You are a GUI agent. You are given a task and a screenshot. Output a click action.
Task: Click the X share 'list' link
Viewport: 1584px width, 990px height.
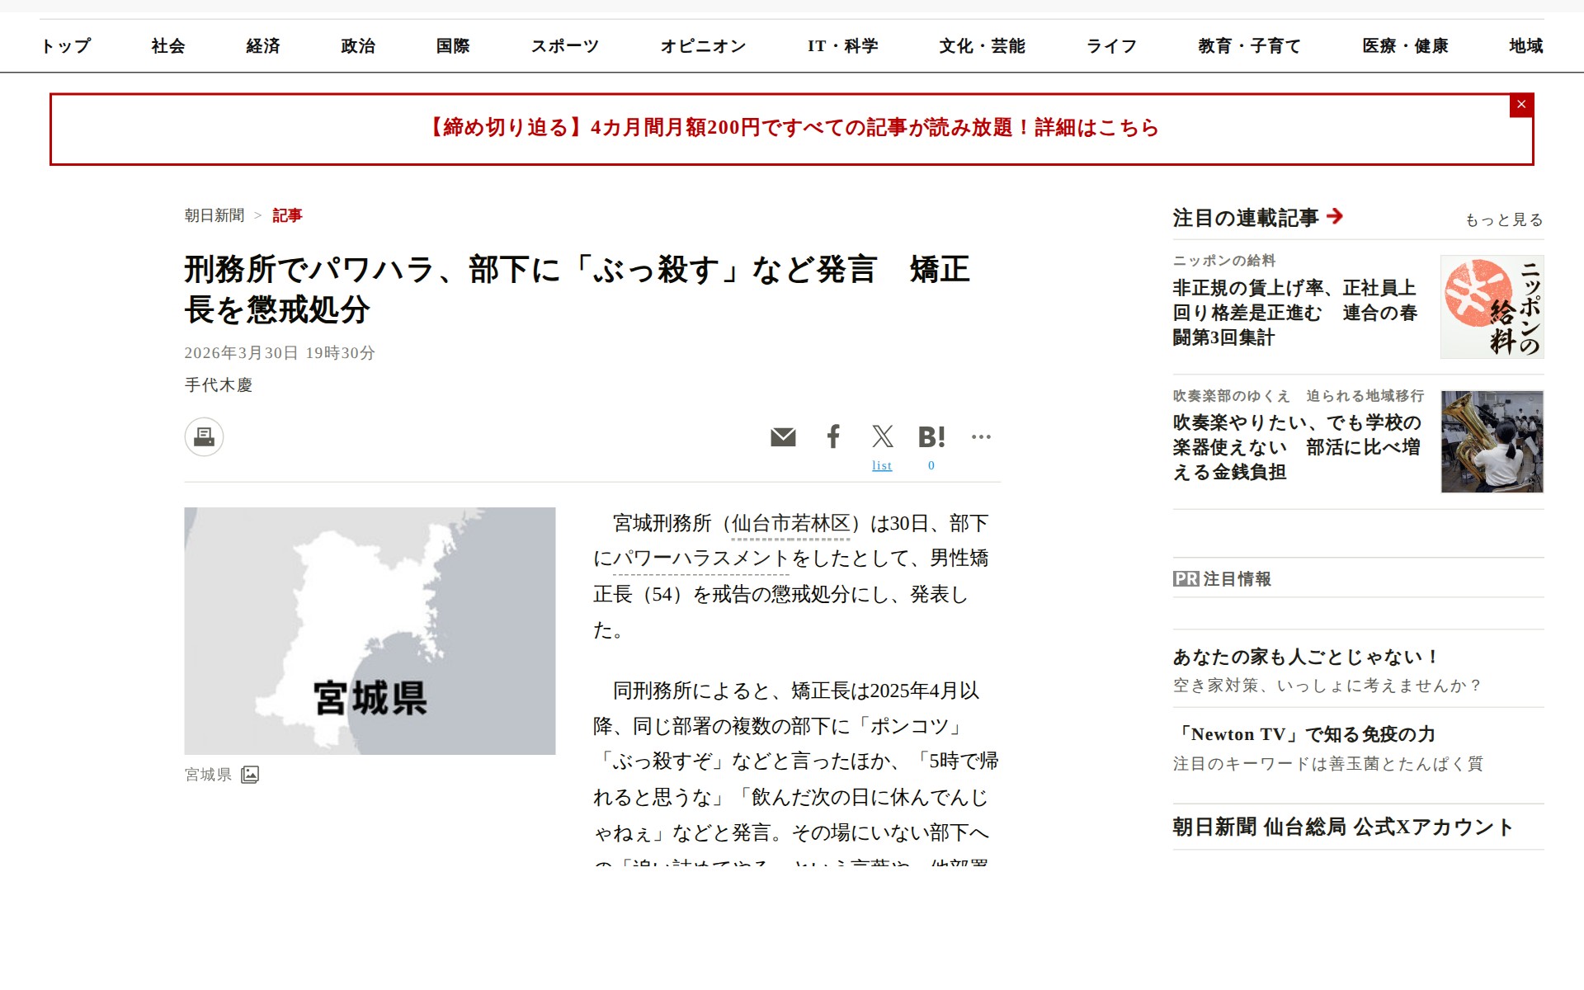(882, 466)
